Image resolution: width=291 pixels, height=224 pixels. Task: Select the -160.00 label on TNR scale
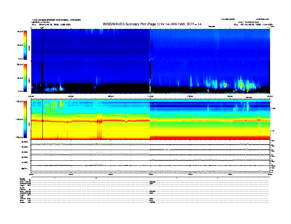(x=19, y=137)
